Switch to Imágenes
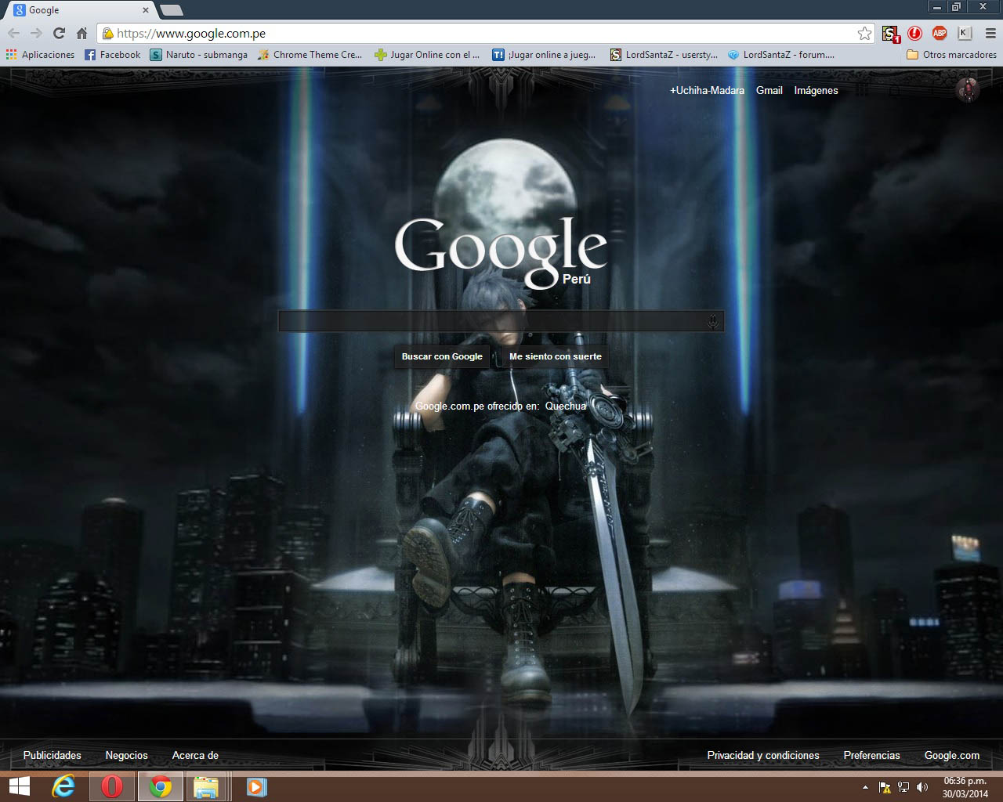The width and height of the screenshot is (1003, 802). 816,90
